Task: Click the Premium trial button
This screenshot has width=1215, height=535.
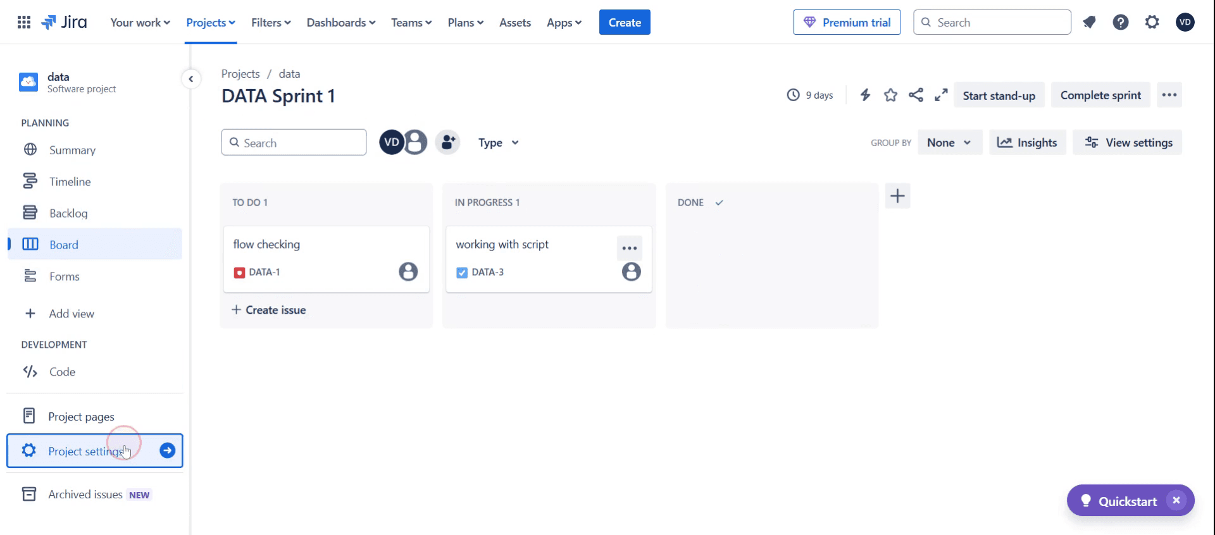Action: 847,22
